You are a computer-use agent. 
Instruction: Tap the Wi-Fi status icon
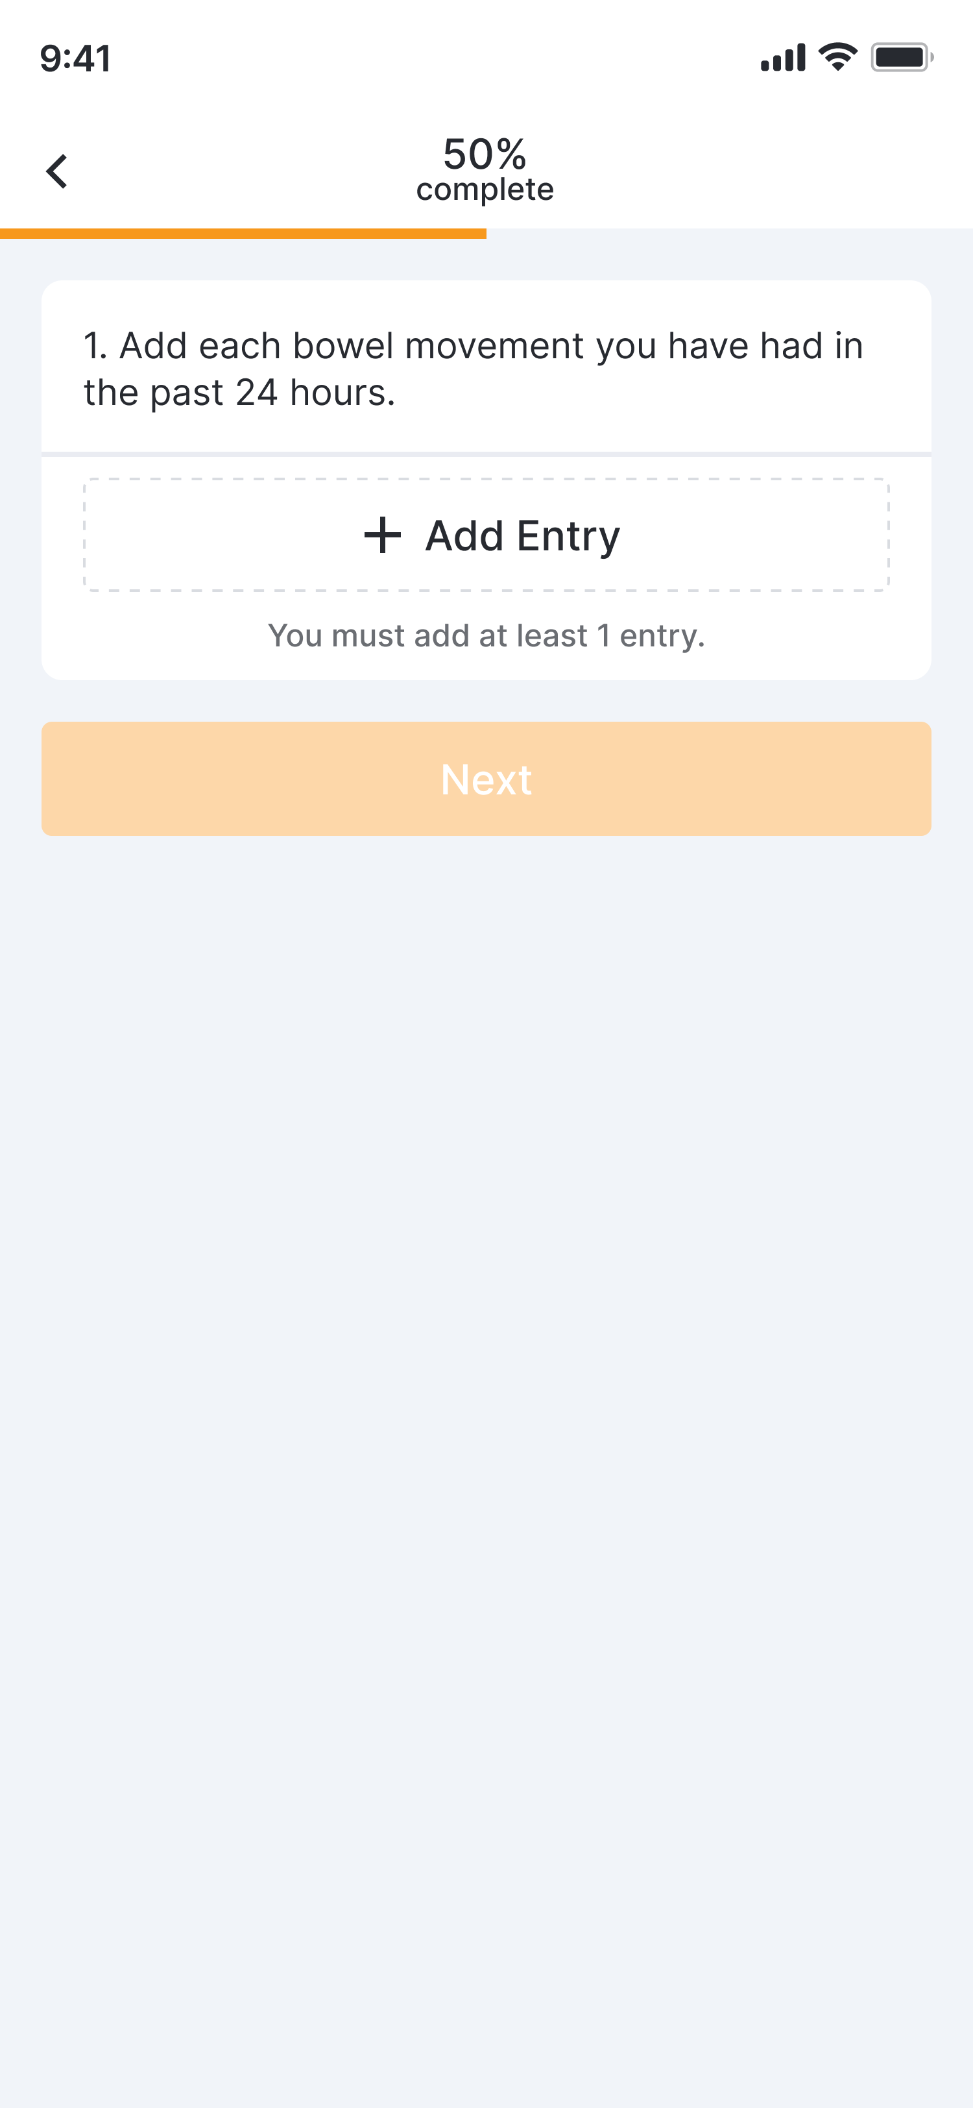coord(837,57)
